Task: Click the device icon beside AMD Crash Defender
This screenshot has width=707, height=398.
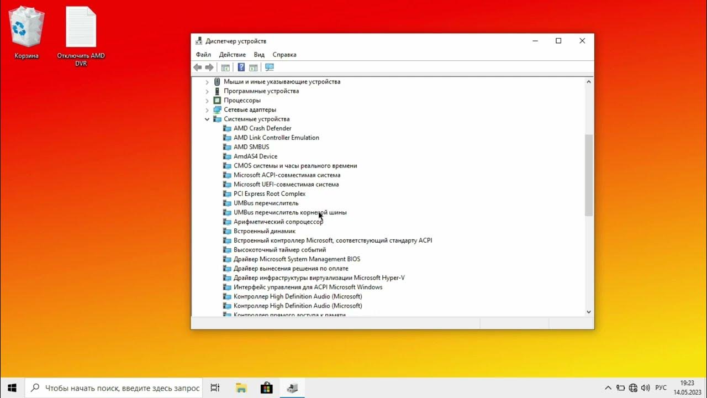Action: pyautogui.click(x=227, y=128)
